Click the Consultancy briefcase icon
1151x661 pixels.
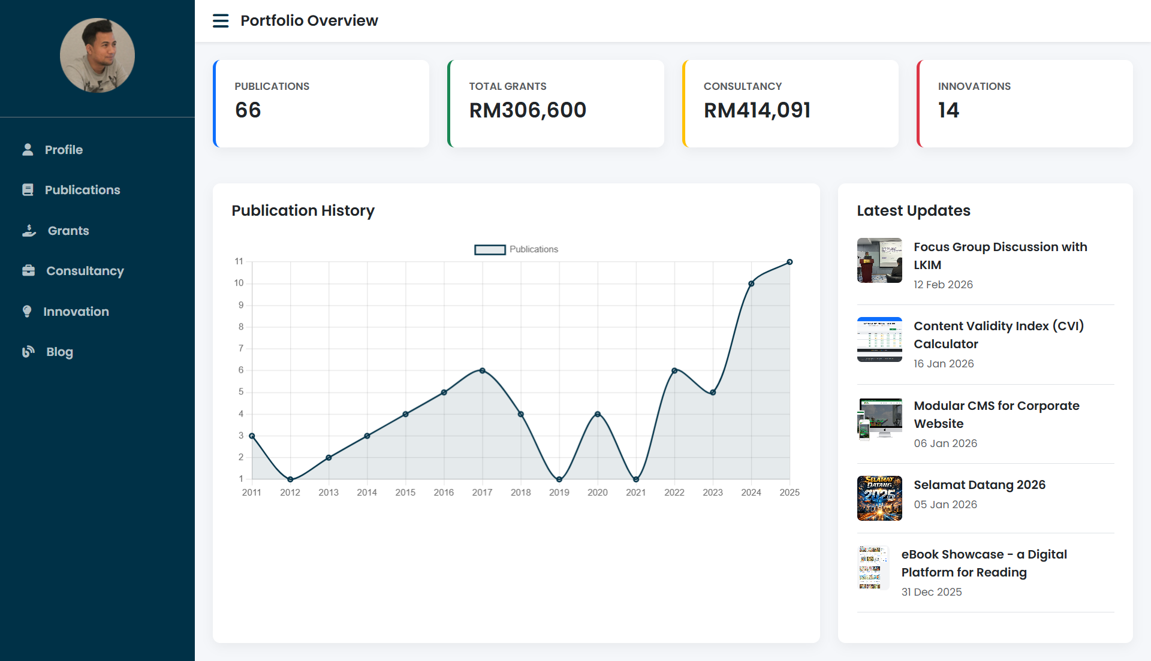click(28, 271)
